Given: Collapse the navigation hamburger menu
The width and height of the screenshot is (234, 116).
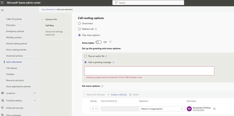Looking at the screenshot, I should (2, 10).
